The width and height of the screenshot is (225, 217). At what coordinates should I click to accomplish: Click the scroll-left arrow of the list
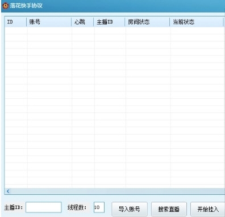8,191
